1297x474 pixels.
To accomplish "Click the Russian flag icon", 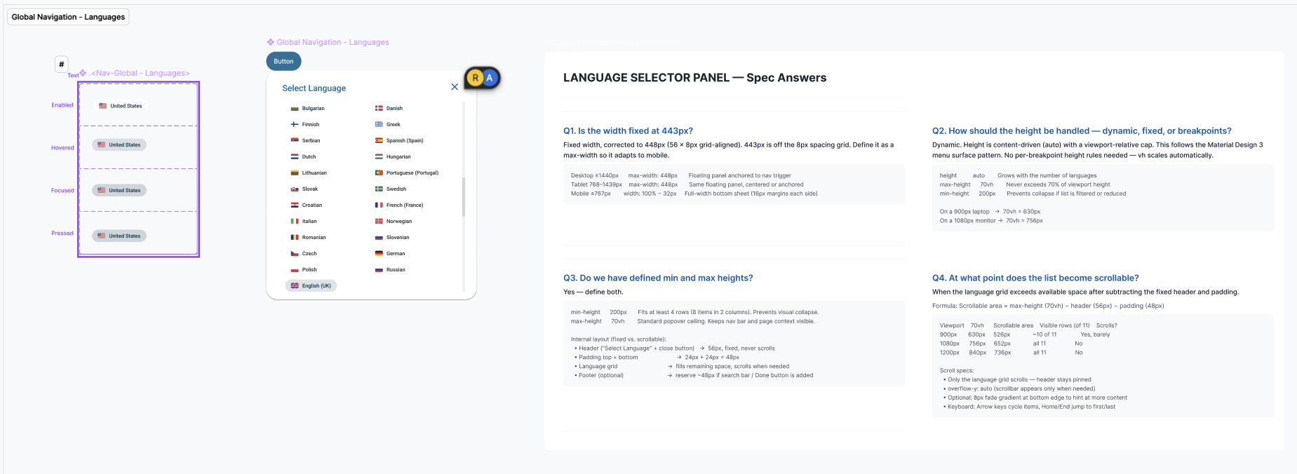I will click(x=379, y=270).
